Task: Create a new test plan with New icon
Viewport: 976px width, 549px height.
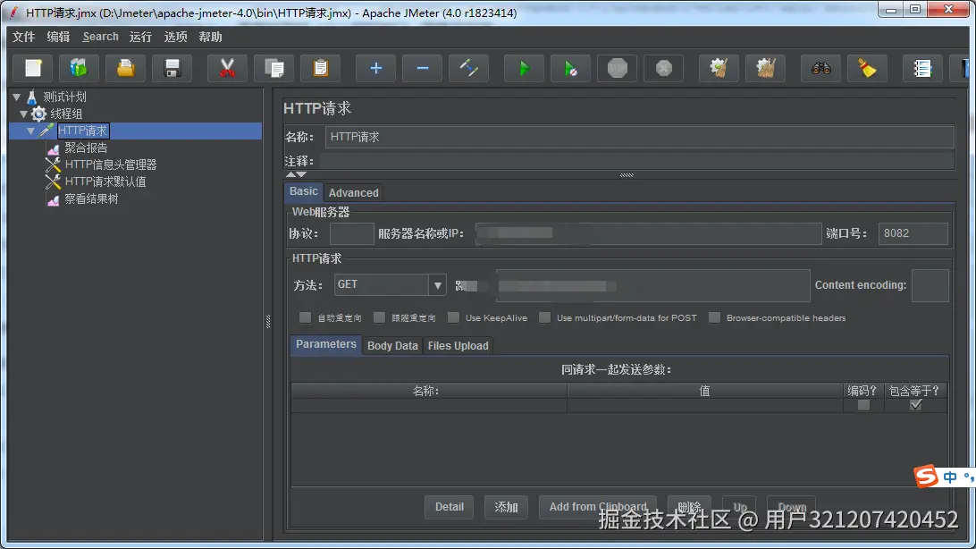Action: 34,68
